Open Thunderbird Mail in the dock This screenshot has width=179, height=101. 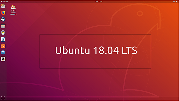point(3,19)
